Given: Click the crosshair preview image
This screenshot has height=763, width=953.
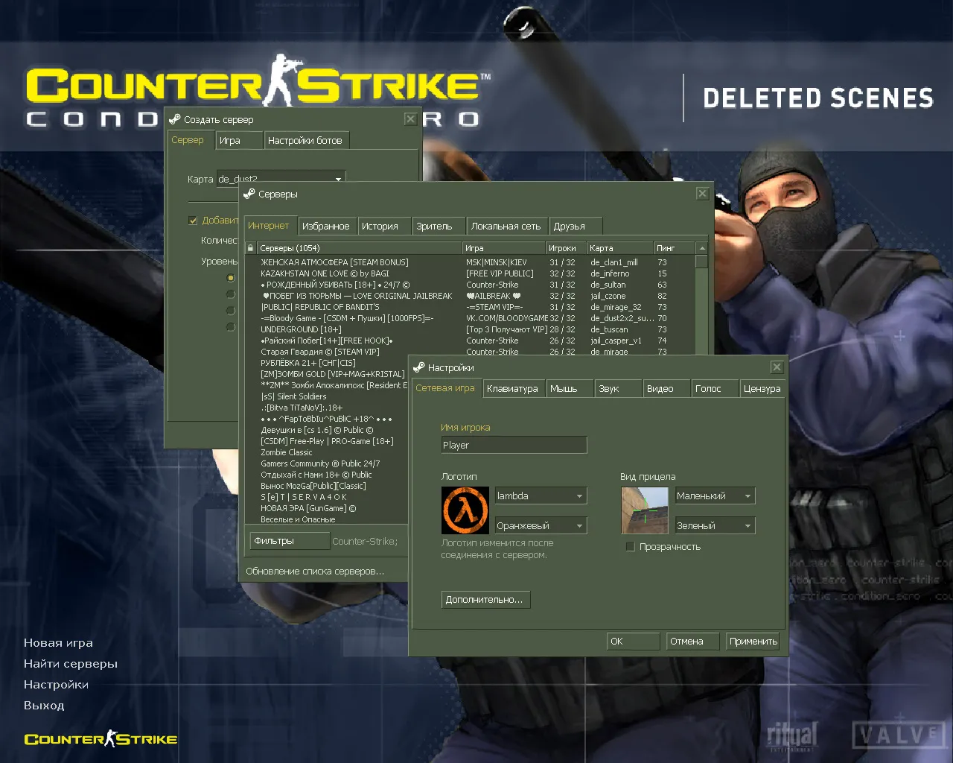Looking at the screenshot, I should click(645, 510).
